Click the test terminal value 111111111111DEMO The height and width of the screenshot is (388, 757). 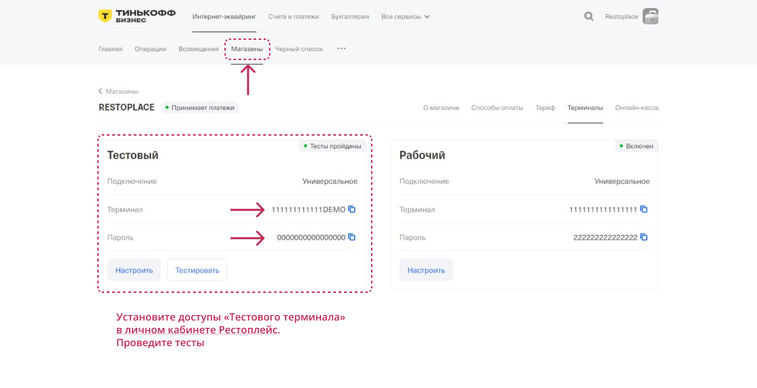(308, 209)
